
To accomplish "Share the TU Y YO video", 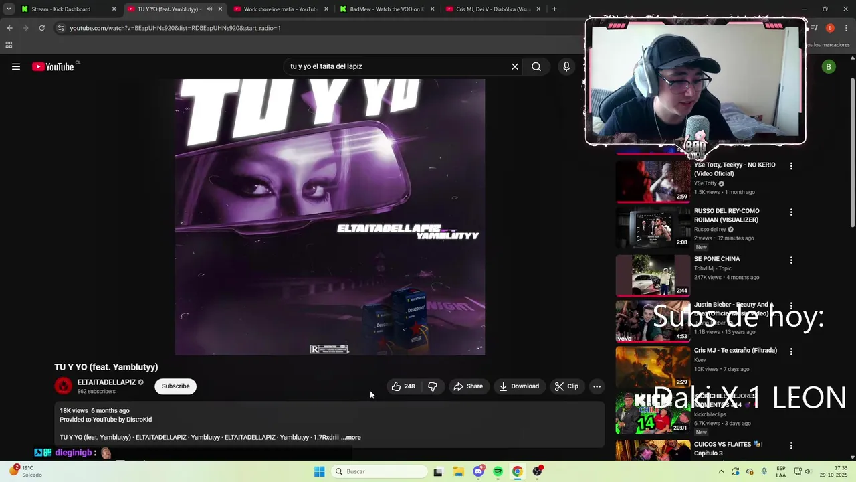I will click(468, 386).
